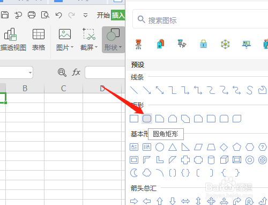Choose the straight line shape
The height and width of the screenshot is (205, 268).
[x=134, y=90]
